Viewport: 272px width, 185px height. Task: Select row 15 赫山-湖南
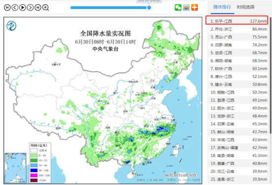point(238,132)
